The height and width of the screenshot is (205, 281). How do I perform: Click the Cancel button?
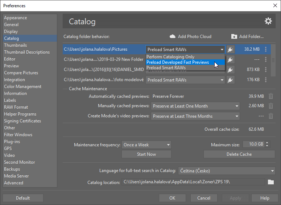point(204,198)
